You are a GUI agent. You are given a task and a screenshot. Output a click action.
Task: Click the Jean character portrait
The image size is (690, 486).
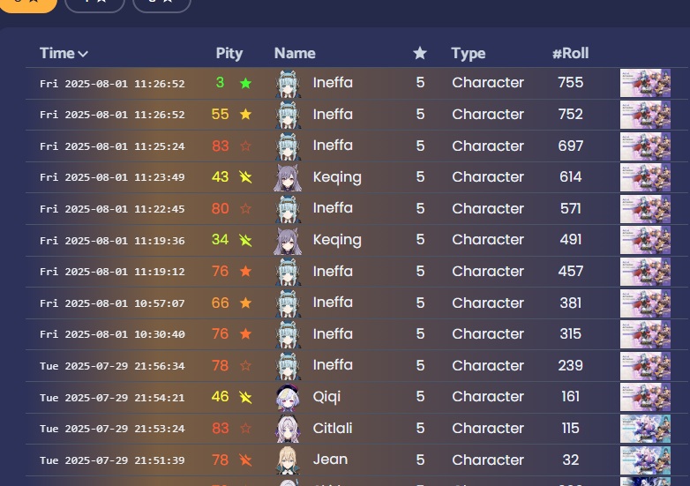288,460
